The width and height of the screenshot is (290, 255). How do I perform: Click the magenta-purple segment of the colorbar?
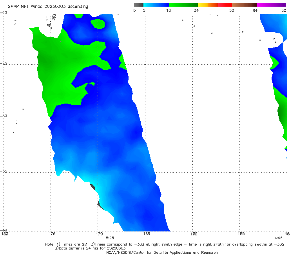(x=271, y=5)
